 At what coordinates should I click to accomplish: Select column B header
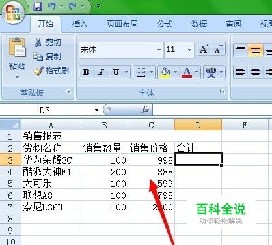104,125
